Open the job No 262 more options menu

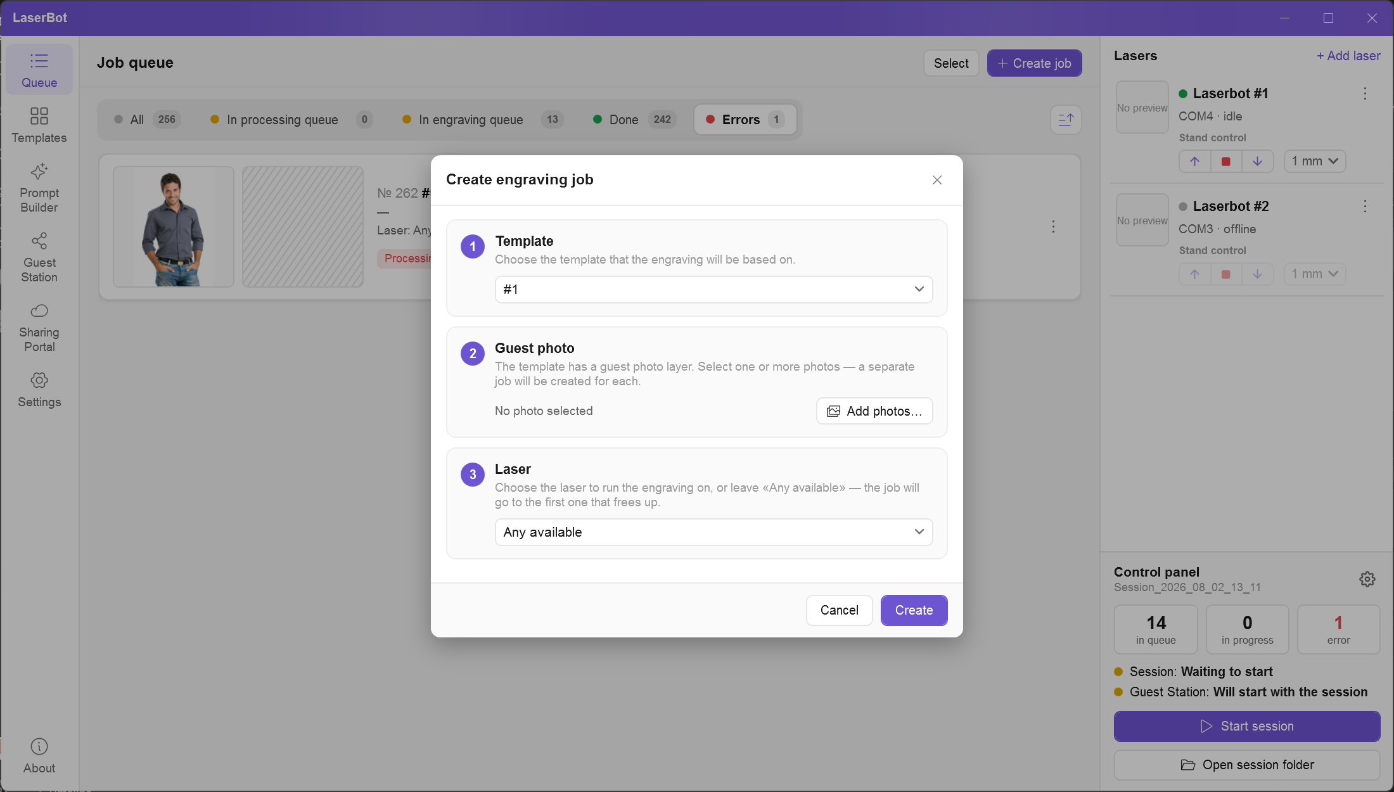click(1053, 226)
